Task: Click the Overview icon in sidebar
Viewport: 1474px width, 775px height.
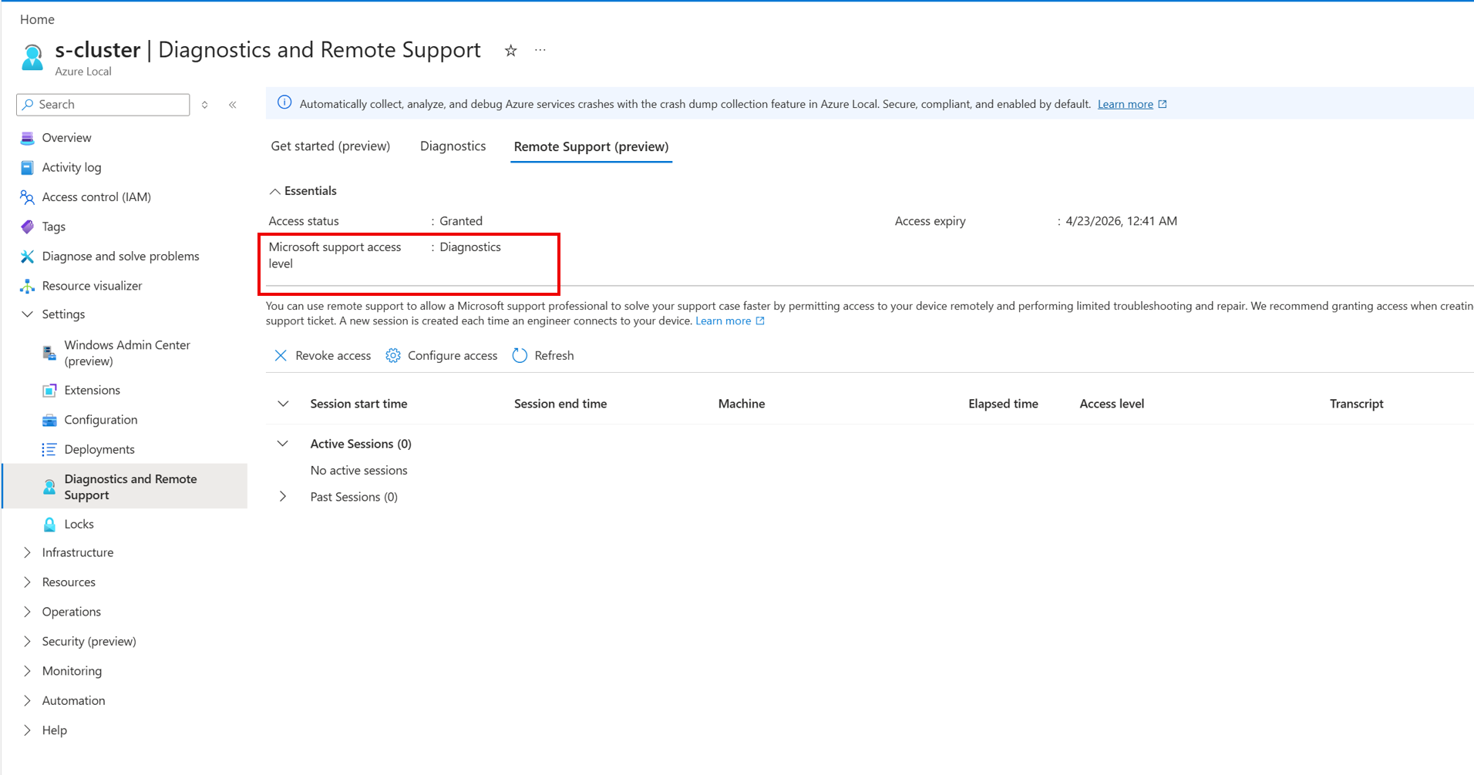Action: coord(27,138)
